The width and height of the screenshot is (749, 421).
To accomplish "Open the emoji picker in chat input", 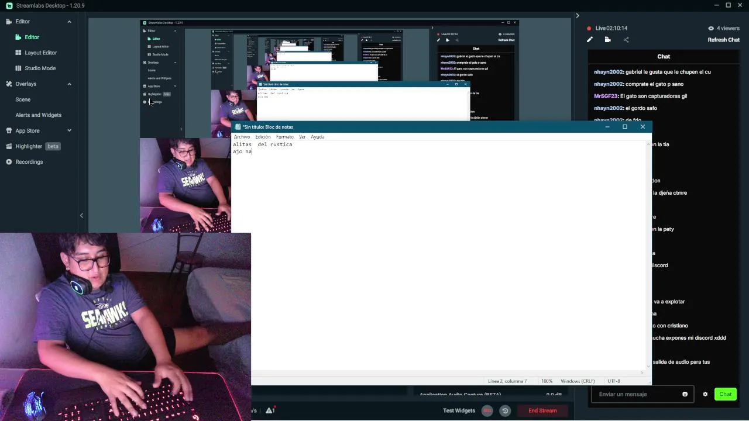I will point(685,394).
